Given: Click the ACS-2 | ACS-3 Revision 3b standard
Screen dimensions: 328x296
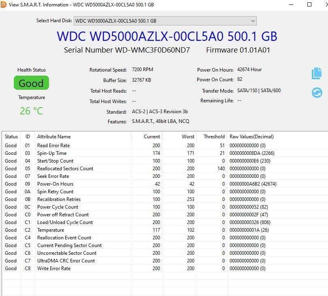Looking at the screenshot, I should 160,112.
